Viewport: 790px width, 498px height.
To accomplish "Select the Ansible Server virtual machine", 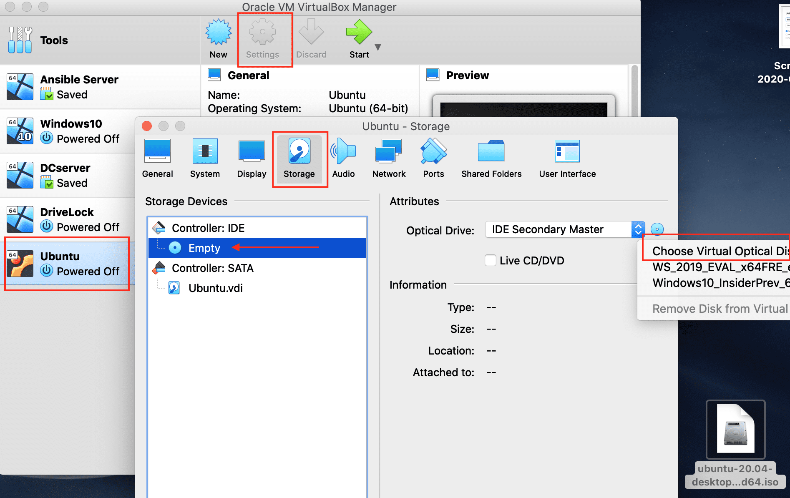I will [79, 87].
